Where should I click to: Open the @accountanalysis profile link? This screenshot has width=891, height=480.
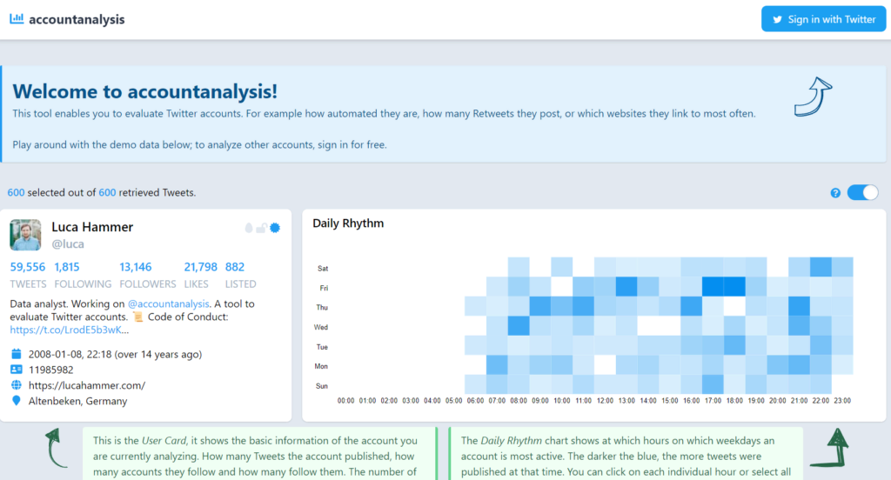click(168, 303)
